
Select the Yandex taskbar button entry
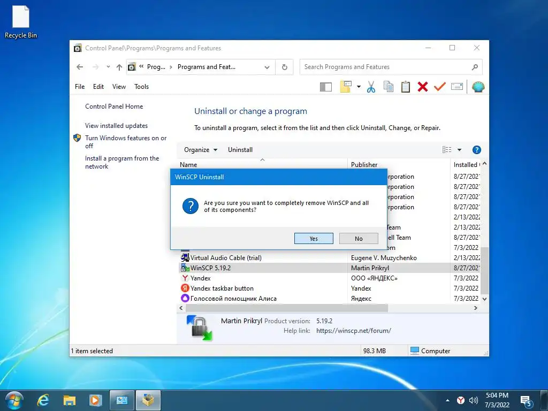[x=330, y=288]
